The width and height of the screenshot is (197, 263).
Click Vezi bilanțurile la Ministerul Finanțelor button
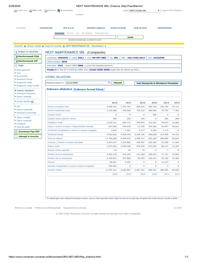(157, 83)
